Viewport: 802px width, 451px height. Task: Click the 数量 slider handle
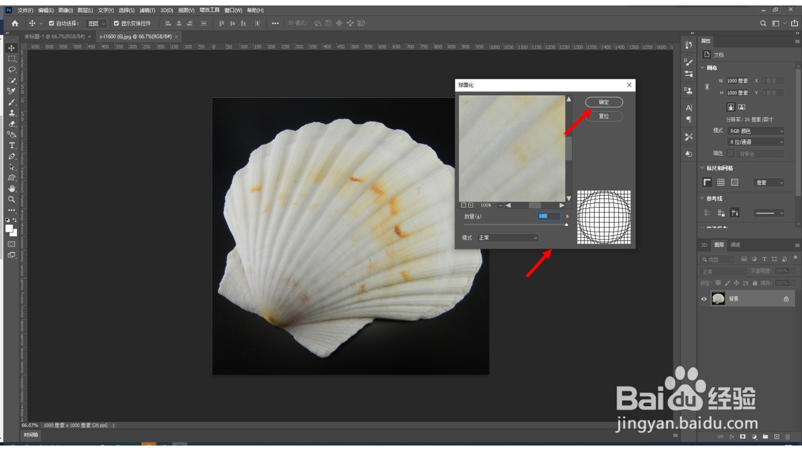[566, 224]
